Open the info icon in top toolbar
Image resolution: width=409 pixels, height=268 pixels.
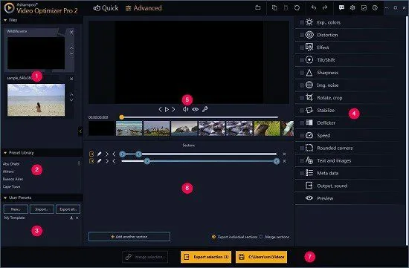[375, 8]
